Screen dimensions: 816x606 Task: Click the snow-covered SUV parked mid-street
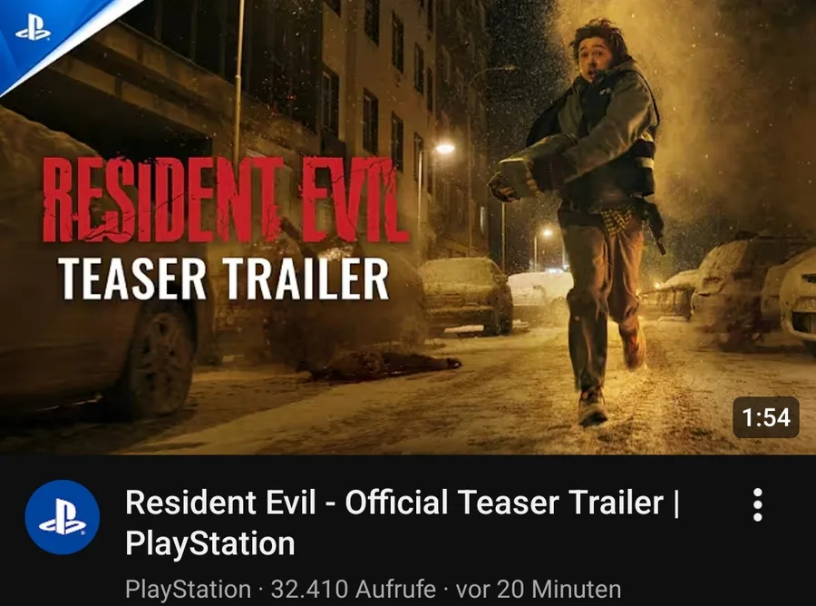[466, 296]
